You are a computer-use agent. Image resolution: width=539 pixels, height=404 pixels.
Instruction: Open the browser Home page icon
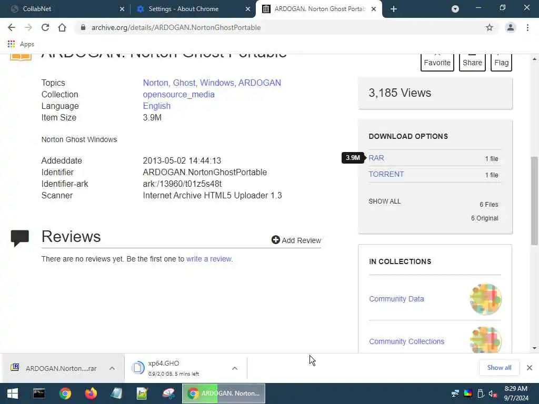coord(62,27)
